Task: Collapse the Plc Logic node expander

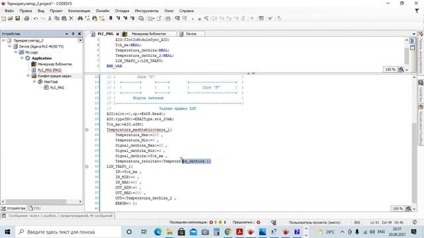Action: pos(16,52)
